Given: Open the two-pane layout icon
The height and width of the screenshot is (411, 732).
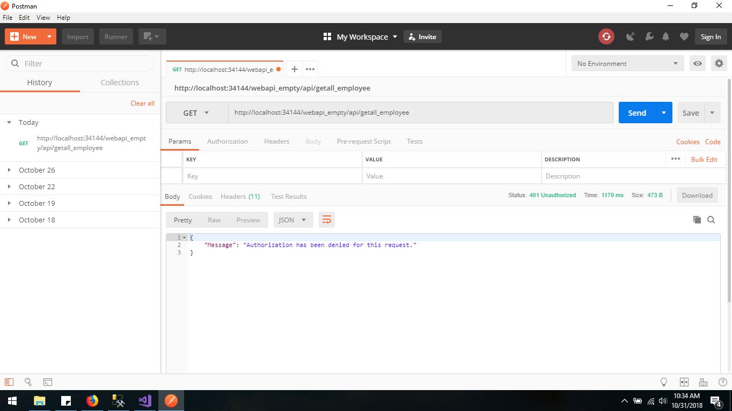Looking at the screenshot, I should 684,382.
